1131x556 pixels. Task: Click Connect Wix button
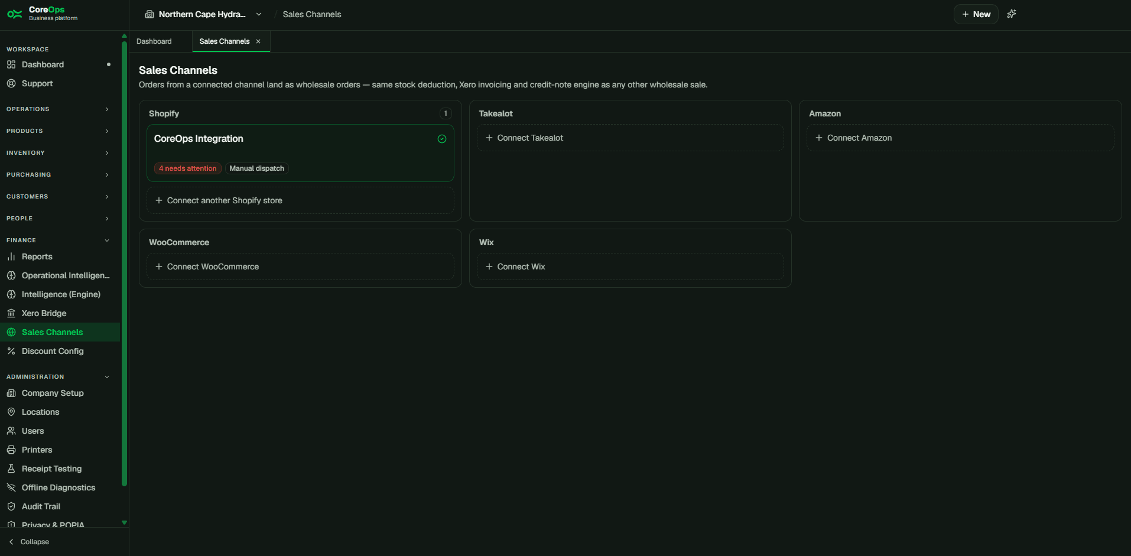[630, 266]
